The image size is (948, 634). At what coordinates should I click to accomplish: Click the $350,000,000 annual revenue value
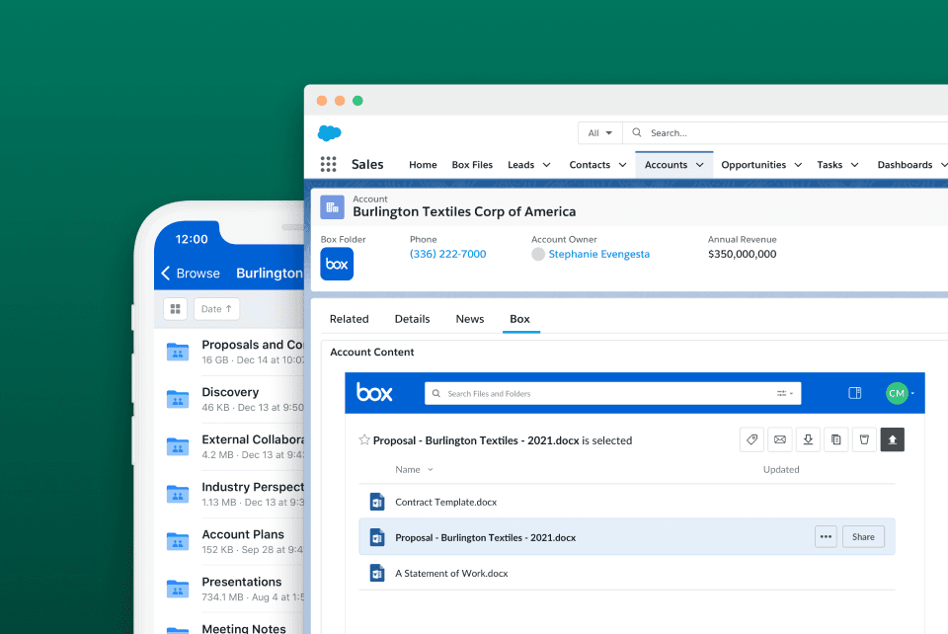[x=743, y=255]
